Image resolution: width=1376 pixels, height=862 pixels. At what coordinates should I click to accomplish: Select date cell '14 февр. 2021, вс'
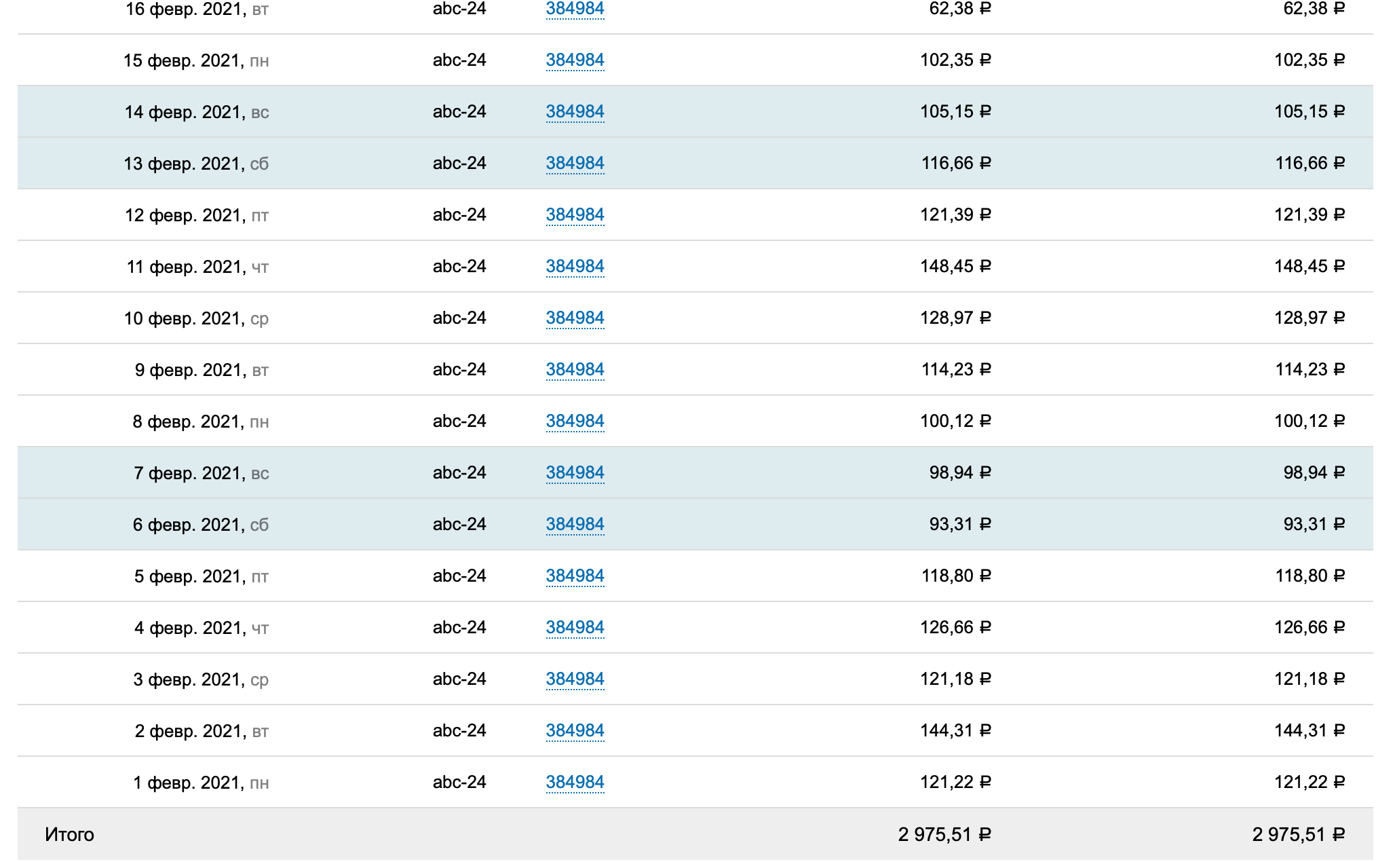click(197, 112)
